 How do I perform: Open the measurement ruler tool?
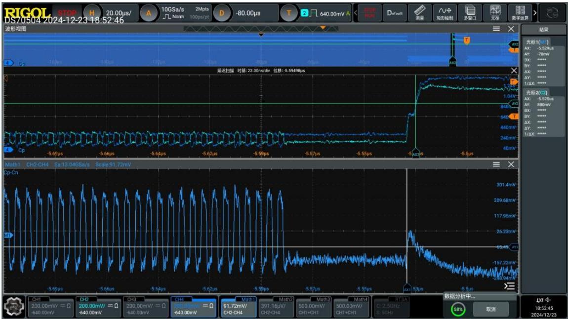click(x=420, y=13)
